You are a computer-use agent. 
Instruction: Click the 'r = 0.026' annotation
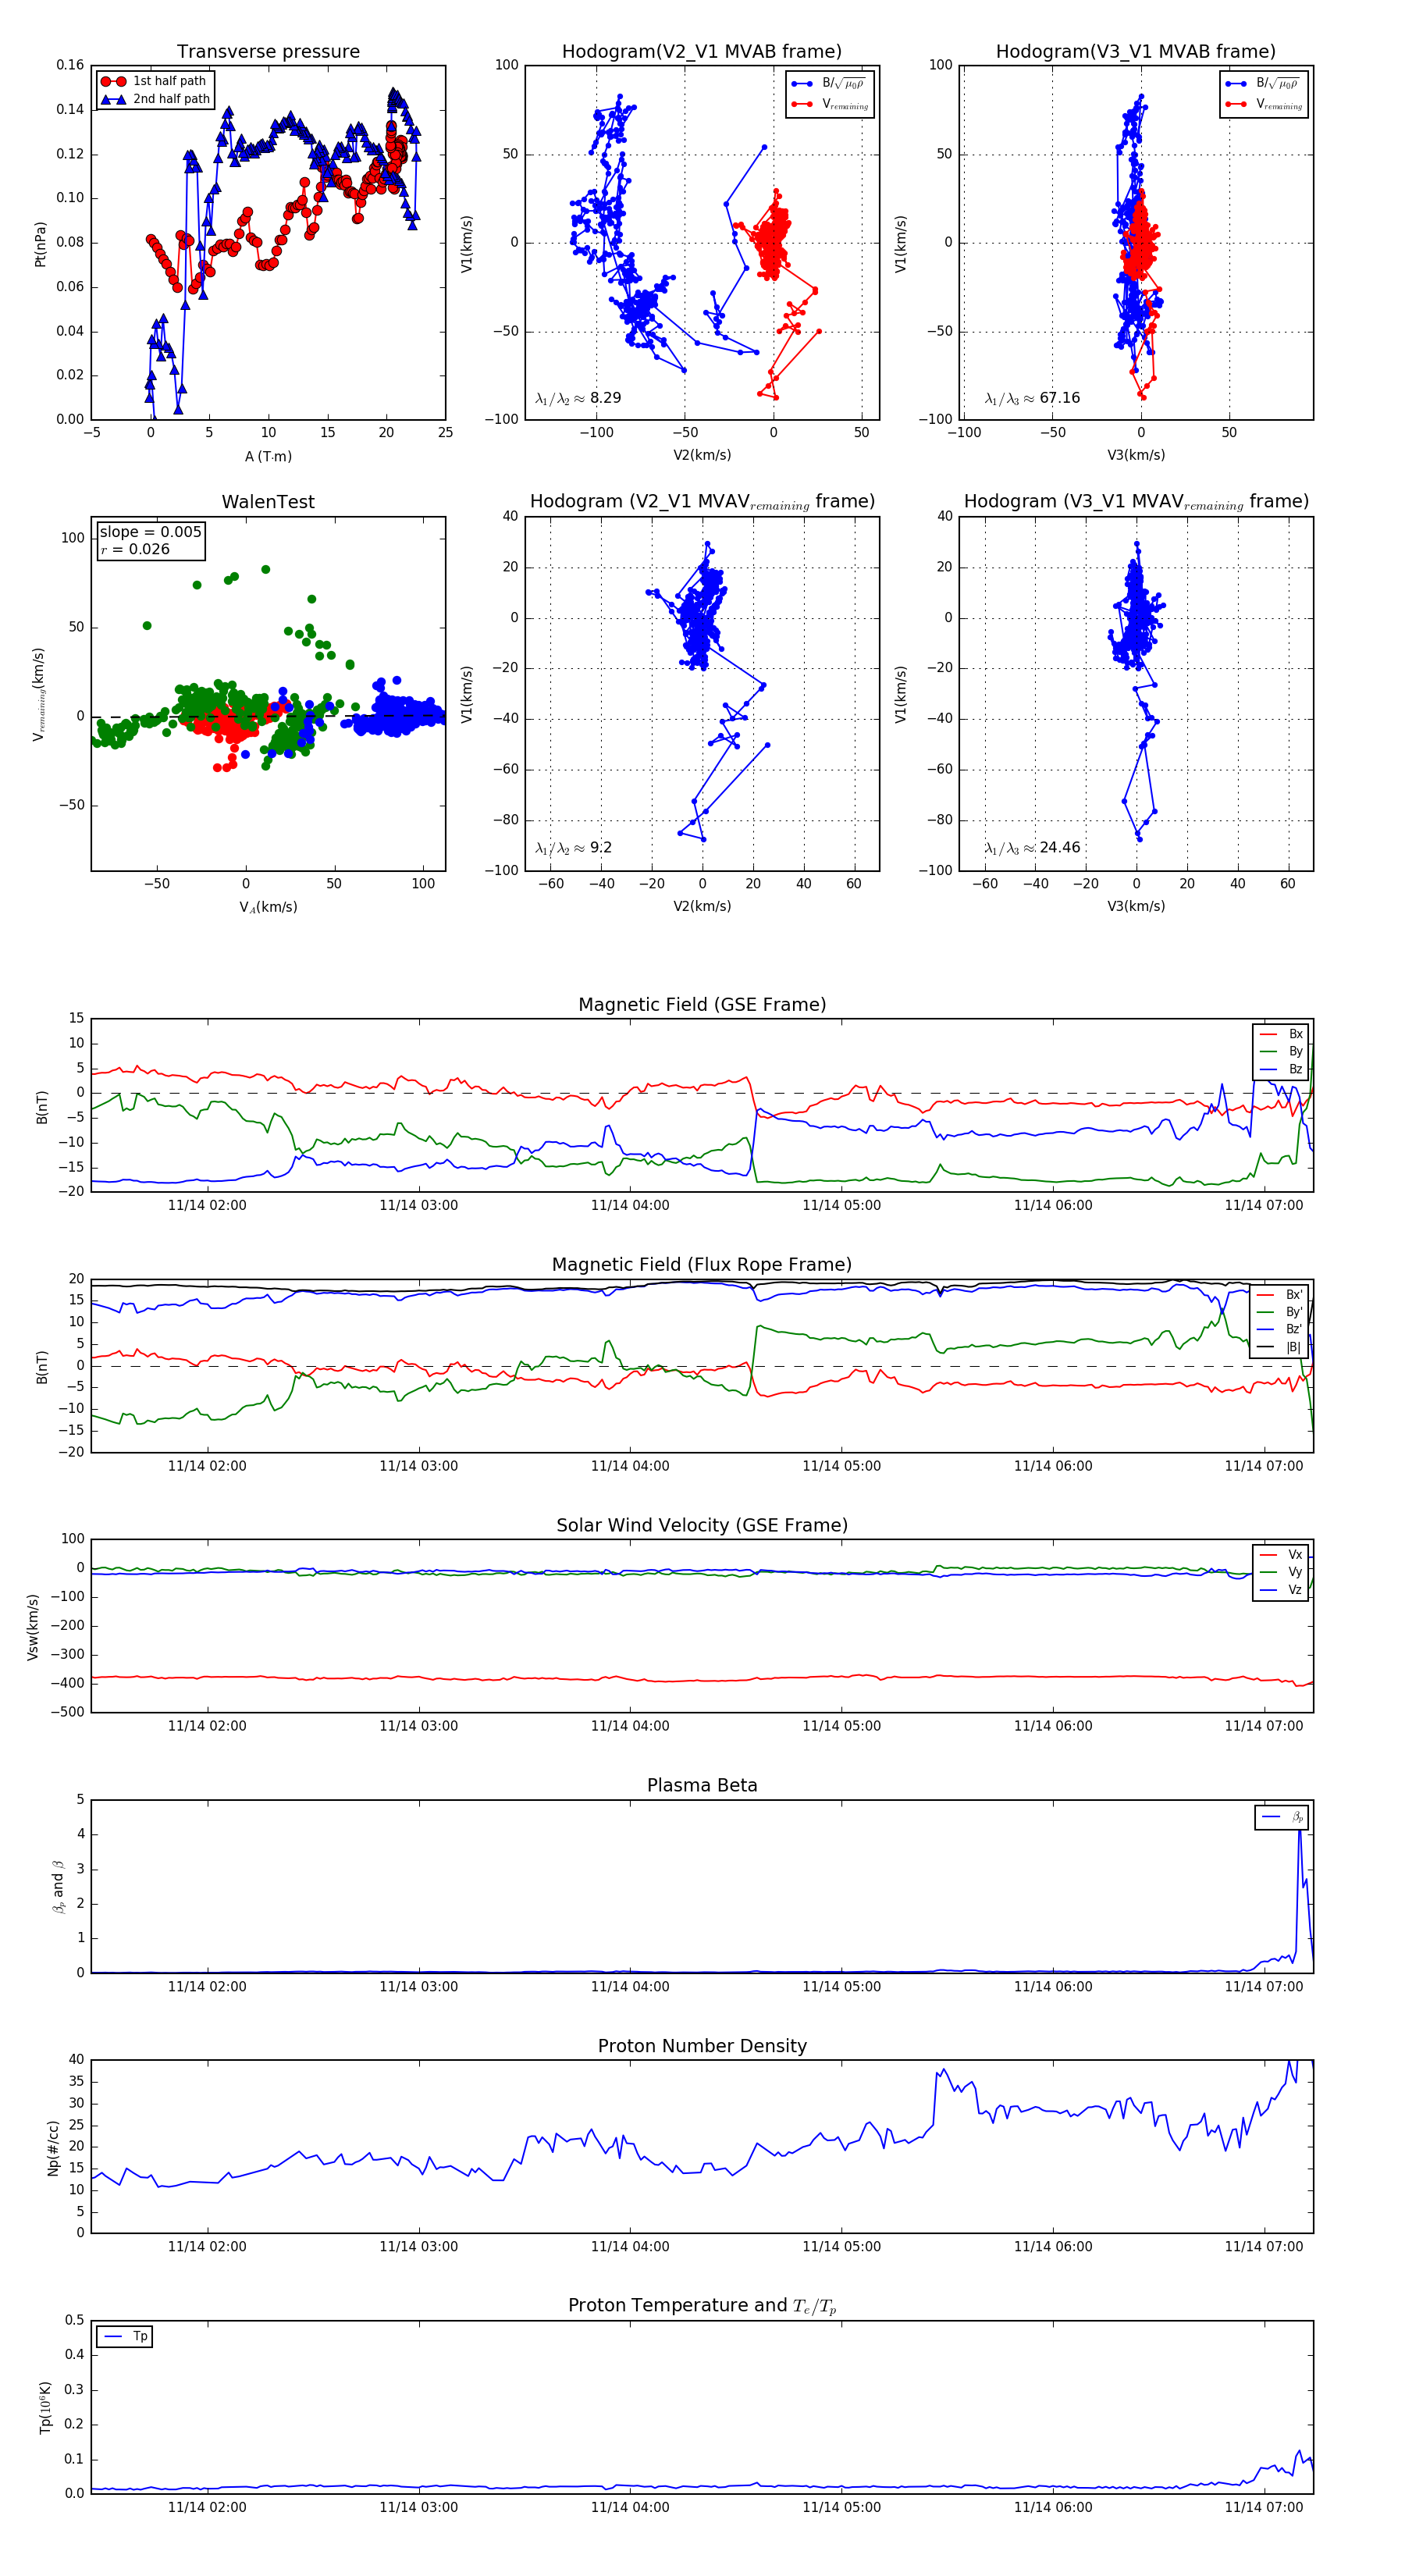tap(135, 549)
